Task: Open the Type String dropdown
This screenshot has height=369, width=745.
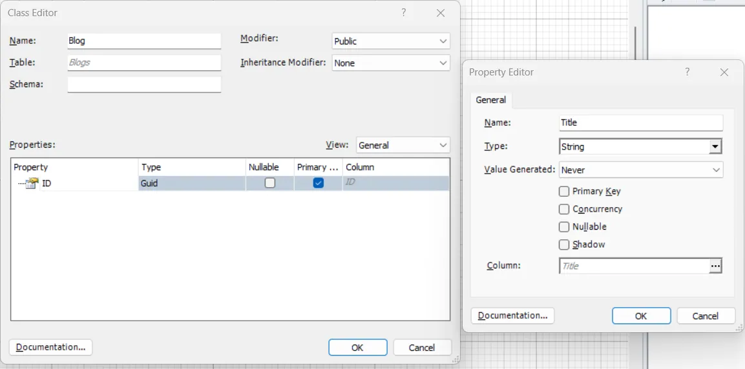Action: pos(715,147)
